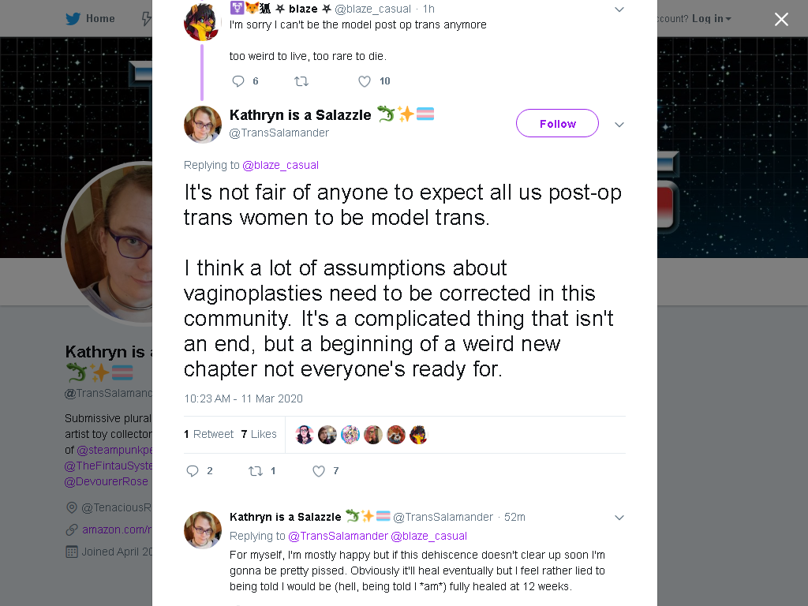
Task: View the 7 Likes list
Action: pyautogui.click(x=259, y=434)
